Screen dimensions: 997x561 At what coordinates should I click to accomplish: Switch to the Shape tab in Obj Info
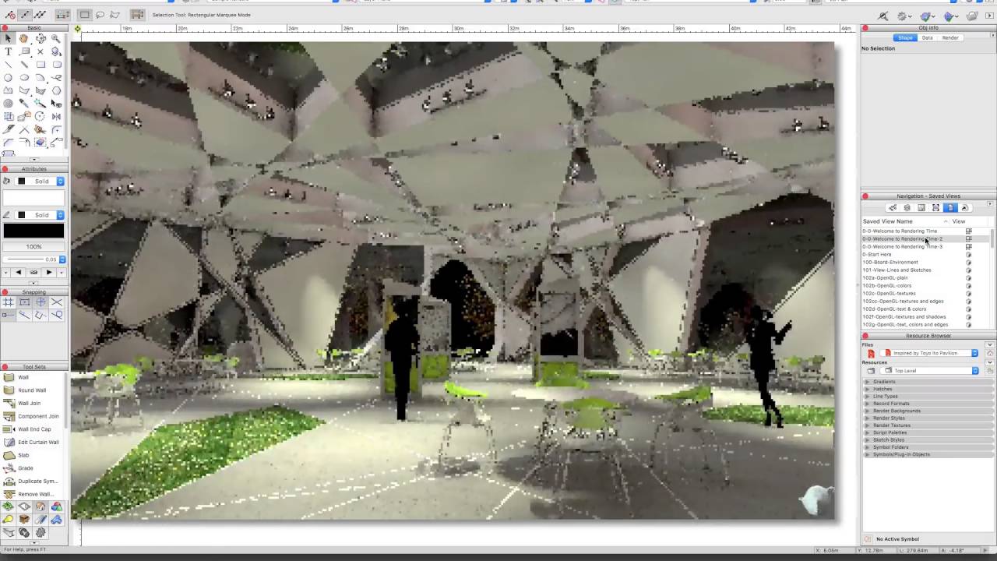(905, 37)
